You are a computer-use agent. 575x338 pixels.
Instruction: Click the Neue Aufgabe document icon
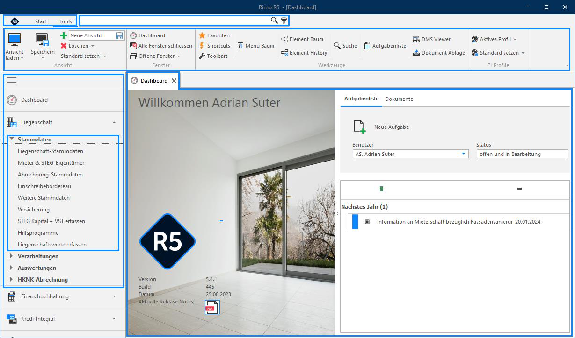click(x=360, y=127)
